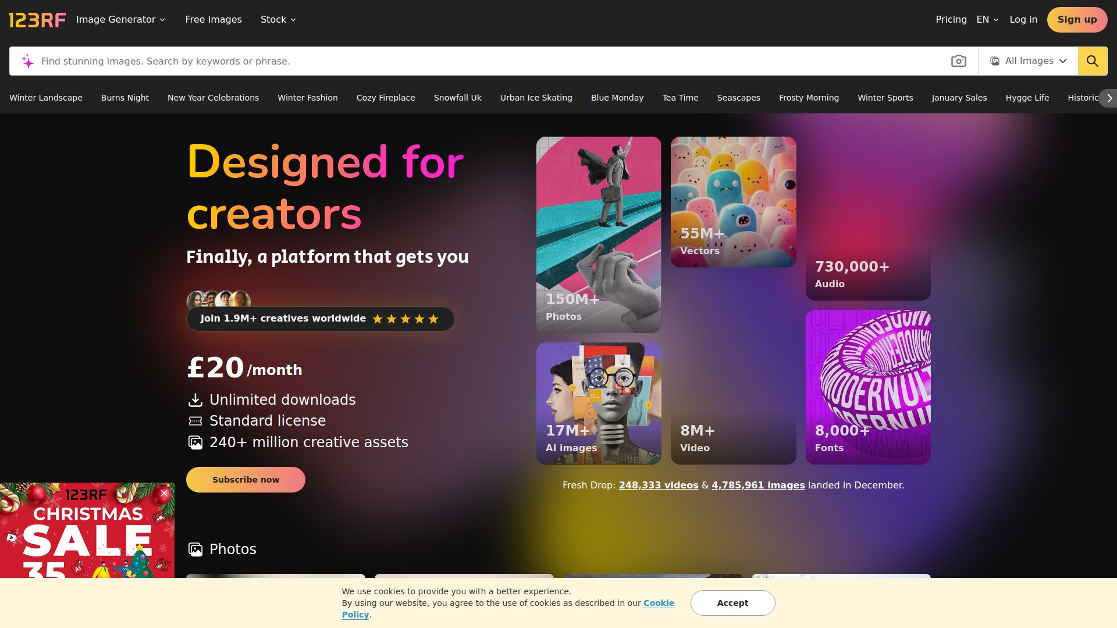
Task: Accept the cookie notice
Action: (x=732, y=603)
